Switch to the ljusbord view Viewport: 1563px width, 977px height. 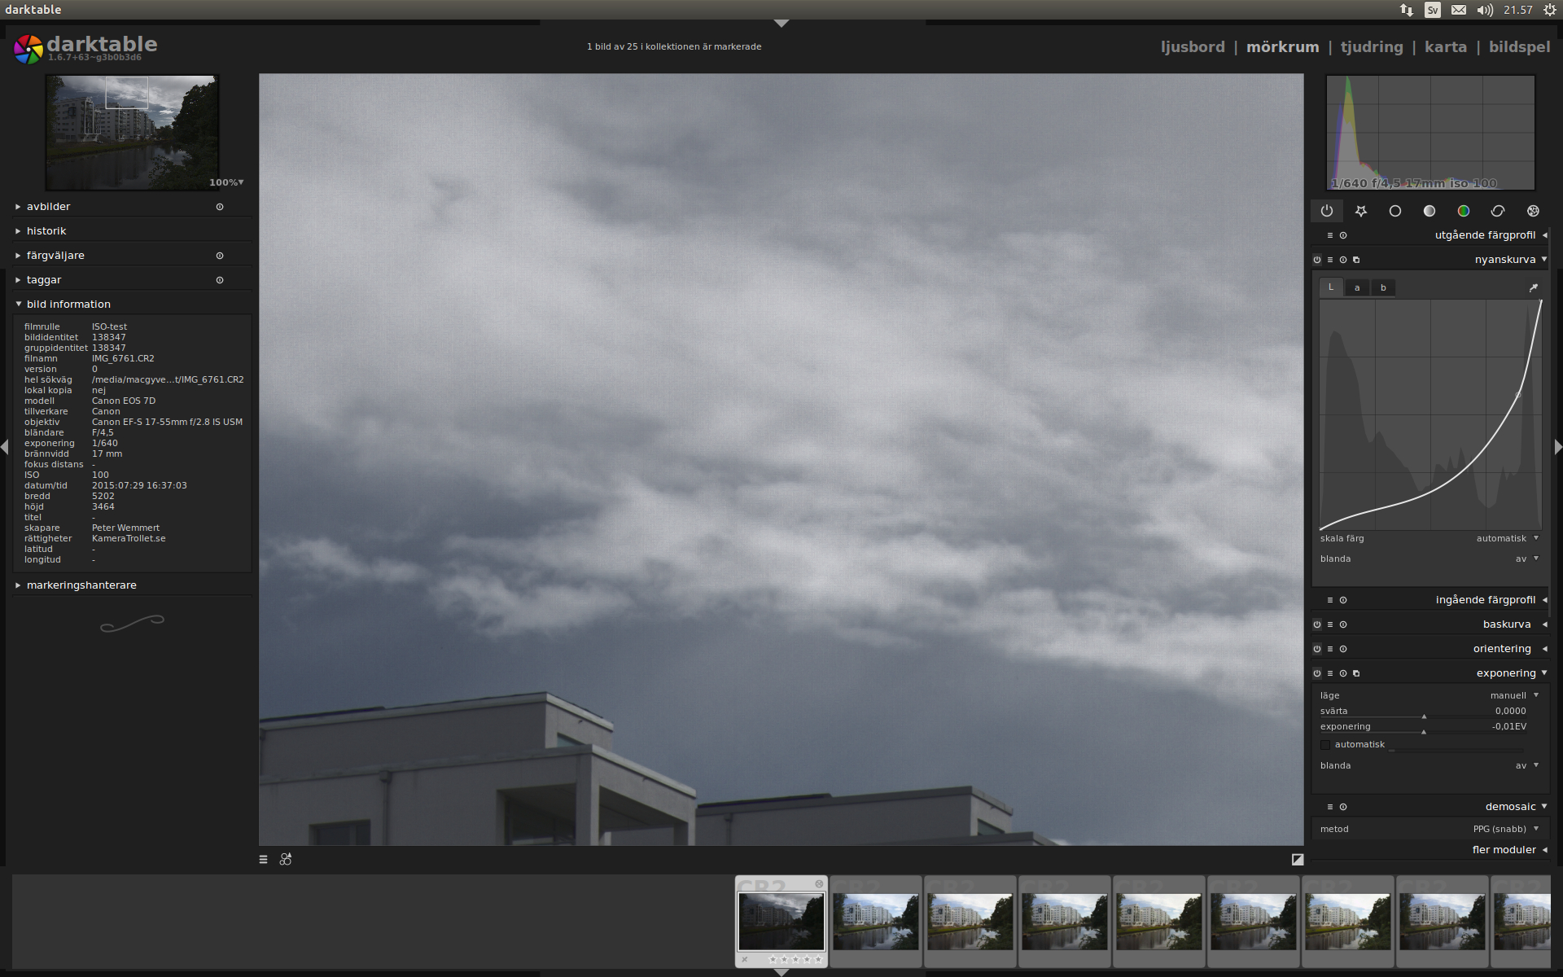click(1192, 47)
